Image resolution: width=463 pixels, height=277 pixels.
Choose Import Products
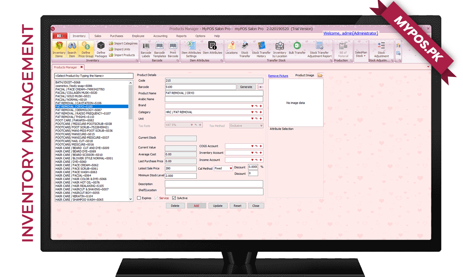coord(122,55)
